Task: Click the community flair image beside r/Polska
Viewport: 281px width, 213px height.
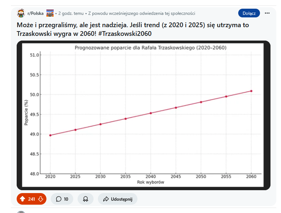Action: [50, 13]
